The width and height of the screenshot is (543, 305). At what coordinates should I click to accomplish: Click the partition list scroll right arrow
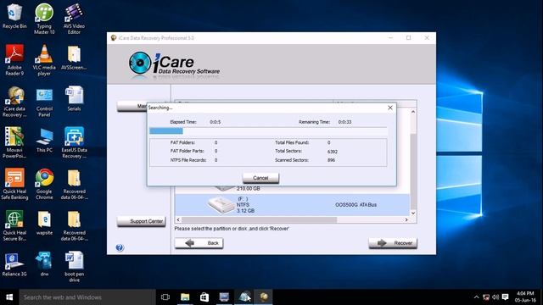(406, 219)
